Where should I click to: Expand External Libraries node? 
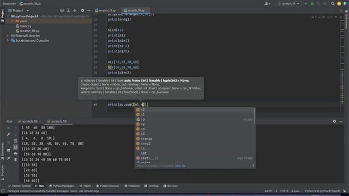(x=8, y=35)
